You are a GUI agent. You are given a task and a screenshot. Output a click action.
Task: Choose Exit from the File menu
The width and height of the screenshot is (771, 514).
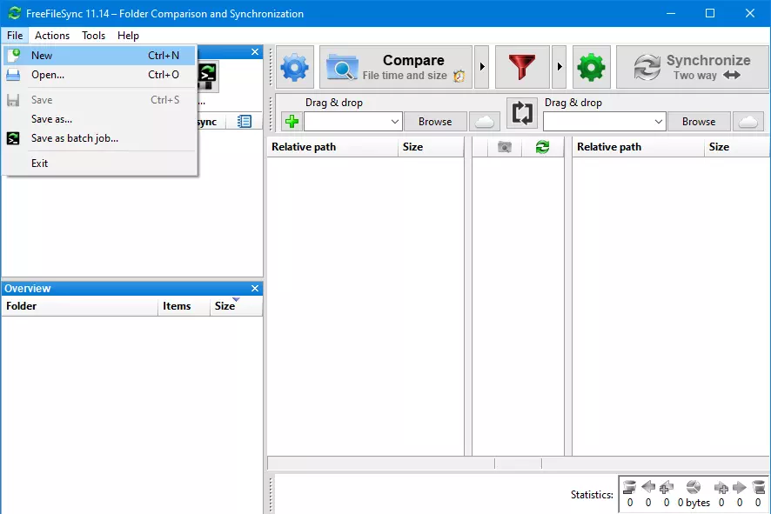99,164
